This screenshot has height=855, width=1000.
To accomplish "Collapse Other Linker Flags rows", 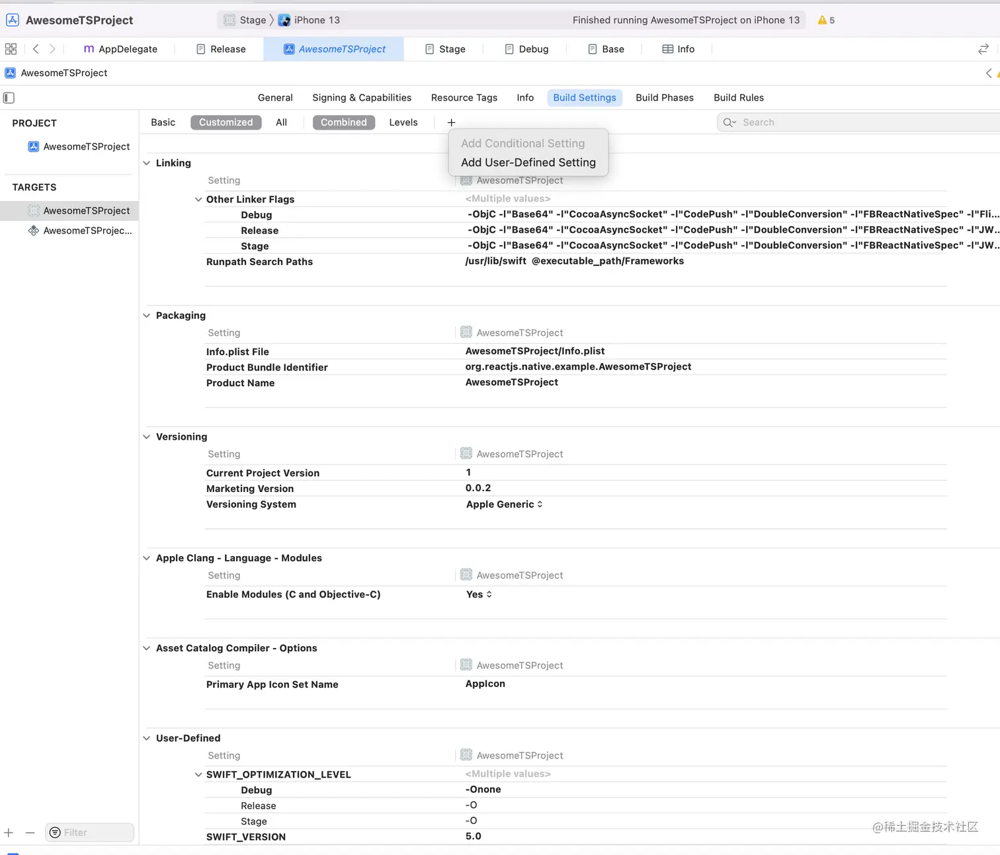I will 198,200.
